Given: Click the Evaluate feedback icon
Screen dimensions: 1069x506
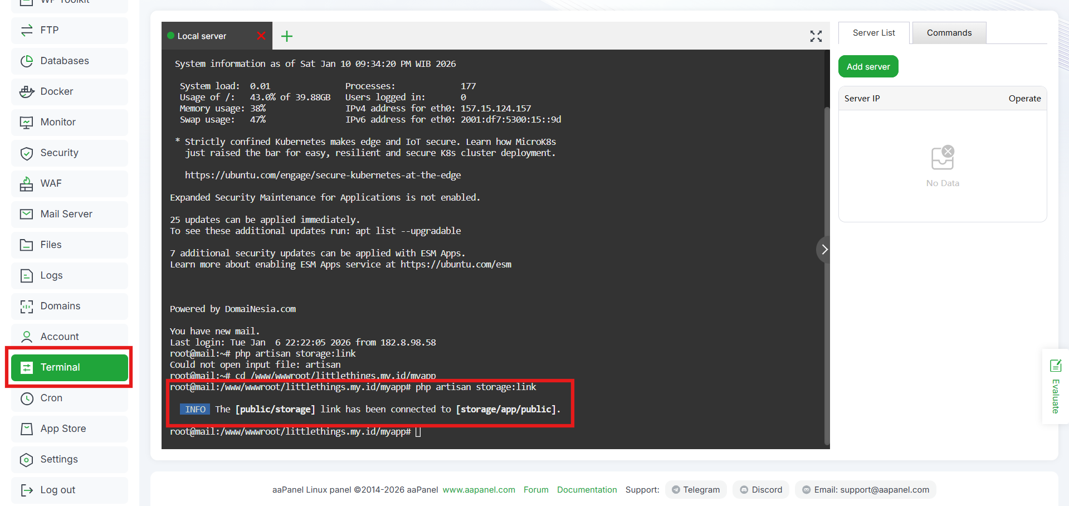Looking at the screenshot, I should tap(1056, 366).
